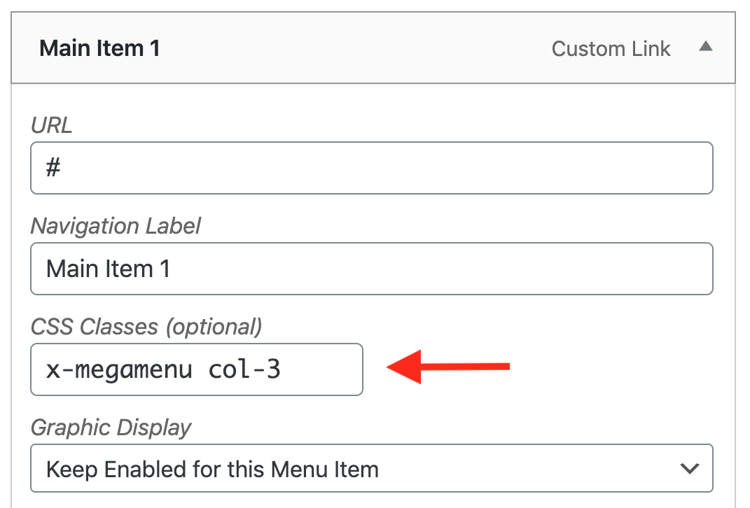Click the CSS Classes input box
750x508 pixels.
click(x=196, y=369)
